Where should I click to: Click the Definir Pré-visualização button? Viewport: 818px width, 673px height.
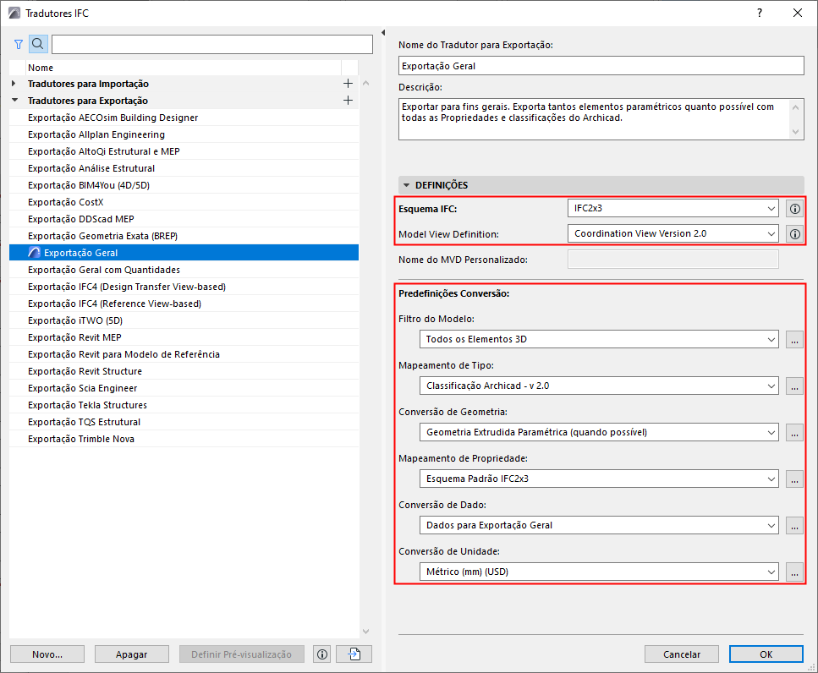(x=242, y=654)
